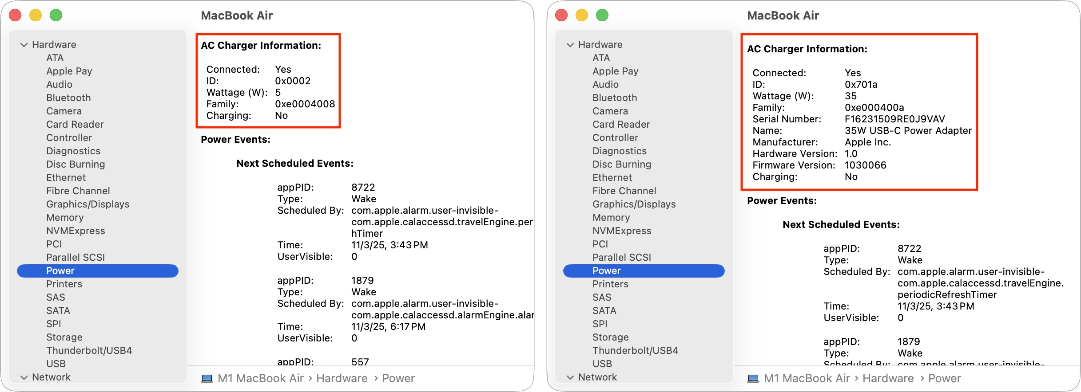1081x392 pixels.
Task: Open Disc Burning in the right sidebar
Action: (622, 164)
